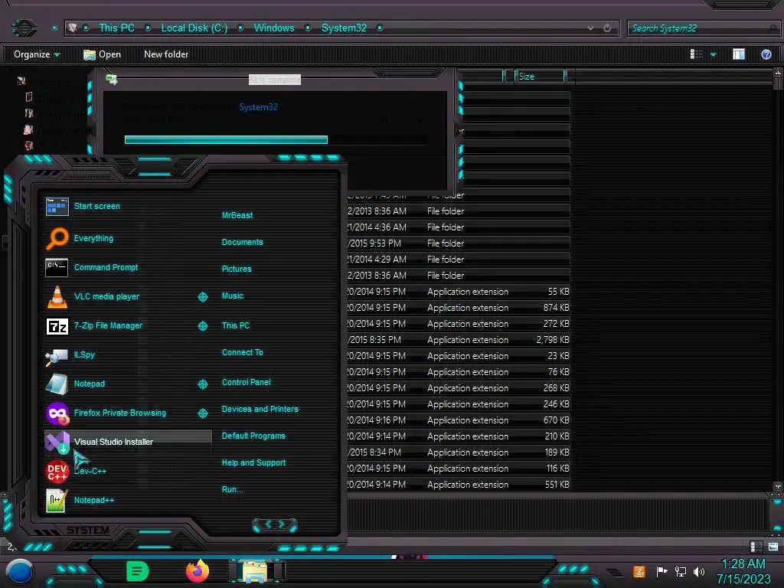This screenshot has height=588, width=784.
Task: Open 7-Zip File Manager
Action: pyautogui.click(x=57, y=326)
